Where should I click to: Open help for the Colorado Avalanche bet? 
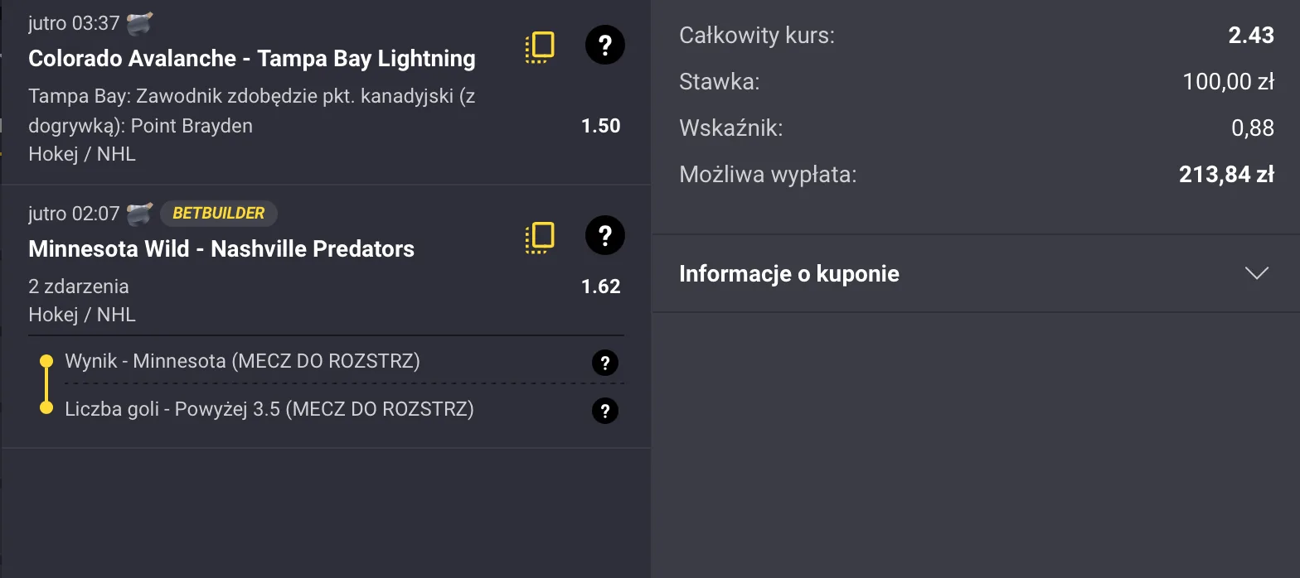pos(604,45)
